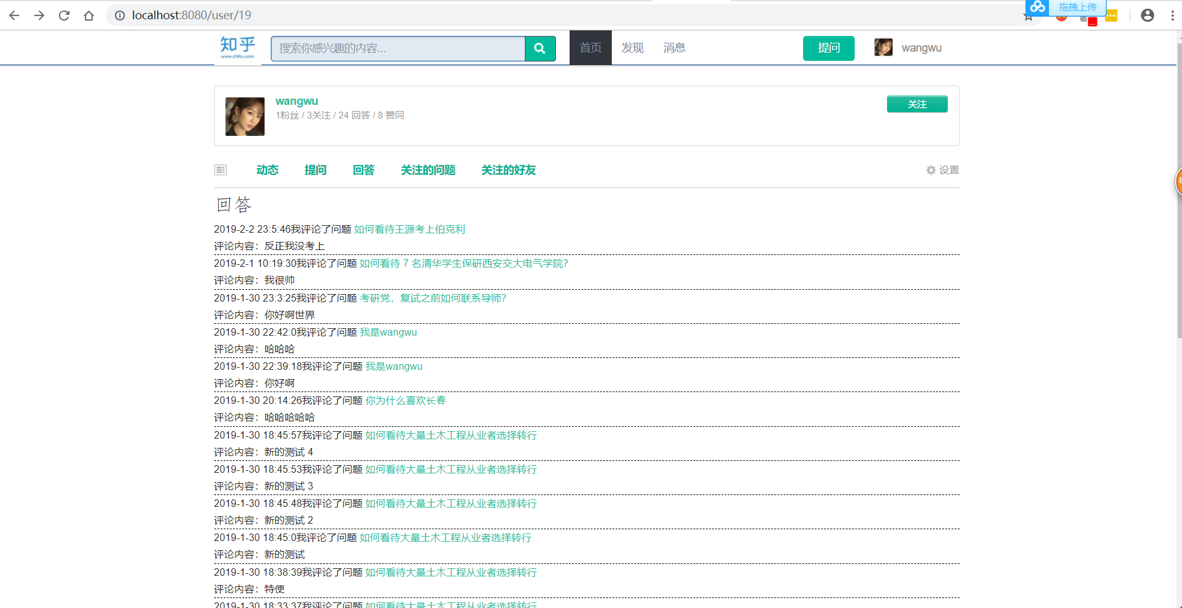This screenshot has width=1182, height=608.
Task: Open the 首页 navigation tab
Action: [591, 48]
